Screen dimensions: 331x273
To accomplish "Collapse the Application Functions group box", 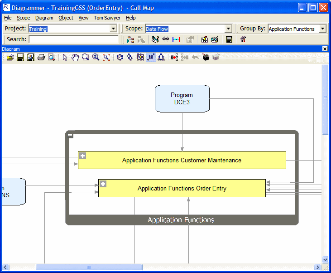I will pos(71,135).
